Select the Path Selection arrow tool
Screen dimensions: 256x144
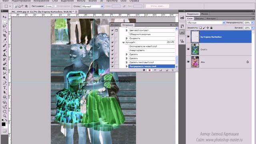(x=4, y=92)
